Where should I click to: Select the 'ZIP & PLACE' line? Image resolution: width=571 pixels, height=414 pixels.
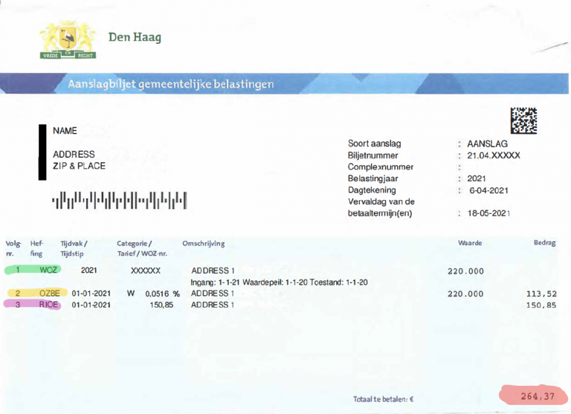(x=79, y=166)
